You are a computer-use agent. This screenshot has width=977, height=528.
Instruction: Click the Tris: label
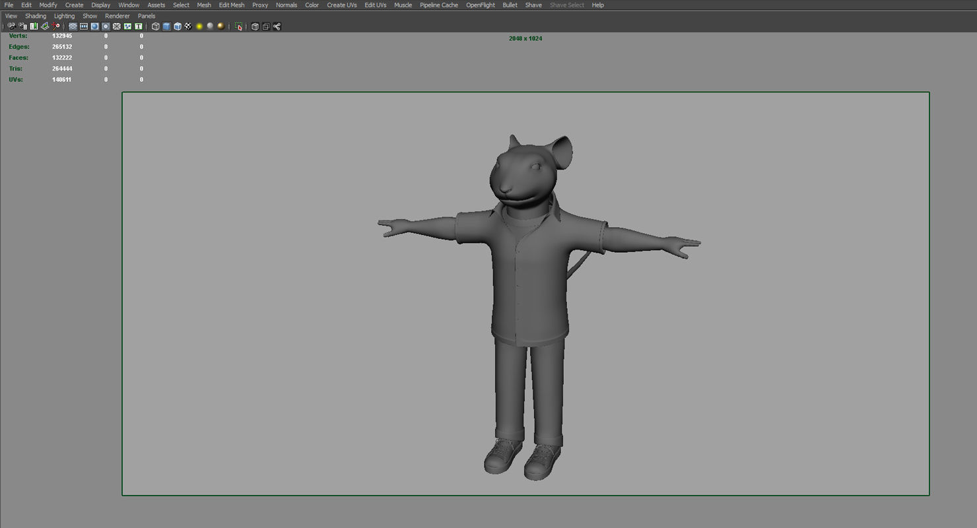(x=16, y=69)
